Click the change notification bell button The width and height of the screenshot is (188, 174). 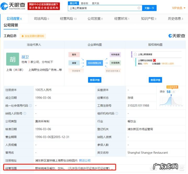(x=33, y=36)
